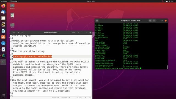Click new document icon in Text Editor header
This screenshot has height=99, width=176.
[x=22, y=32]
